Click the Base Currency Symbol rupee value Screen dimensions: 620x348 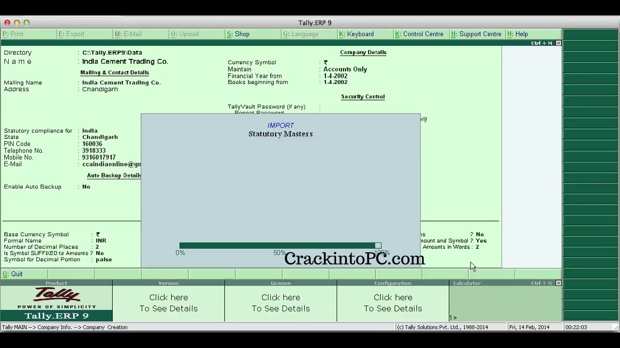(98, 234)
